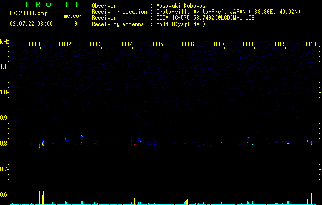The width and height of the screenshot is (322, 205).
Task: Click the 0801 time marker
Action: 34,44
